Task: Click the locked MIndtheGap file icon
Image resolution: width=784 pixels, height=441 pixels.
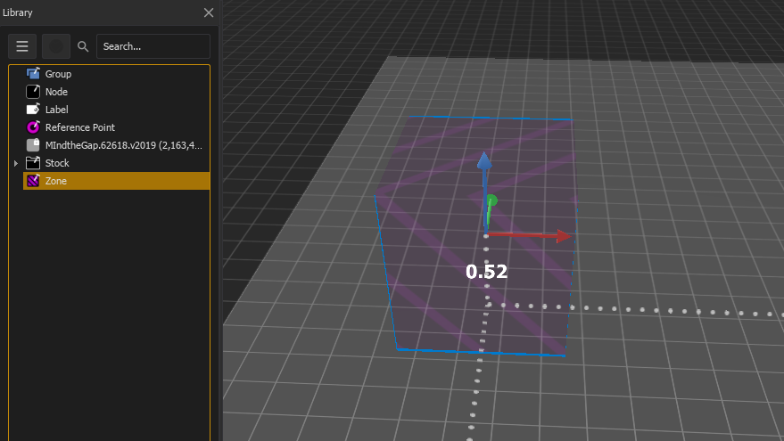Action: (33, 145)
